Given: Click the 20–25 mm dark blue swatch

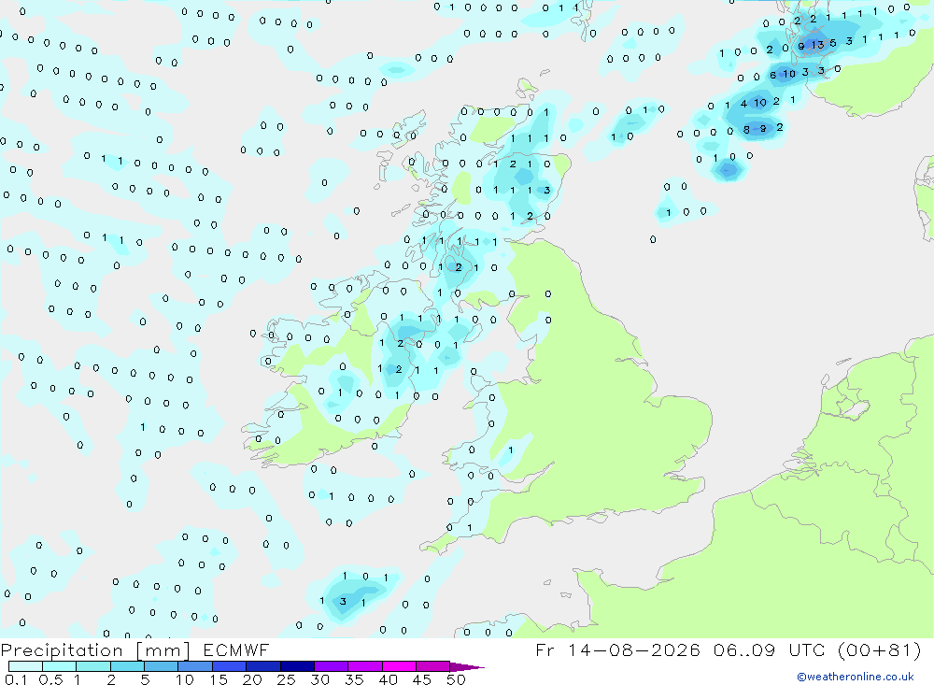Looking at the screenshot, I should pyautogui.click(x=262, y=666).
